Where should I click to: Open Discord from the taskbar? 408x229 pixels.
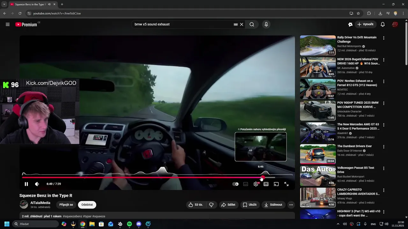(139, 224)
